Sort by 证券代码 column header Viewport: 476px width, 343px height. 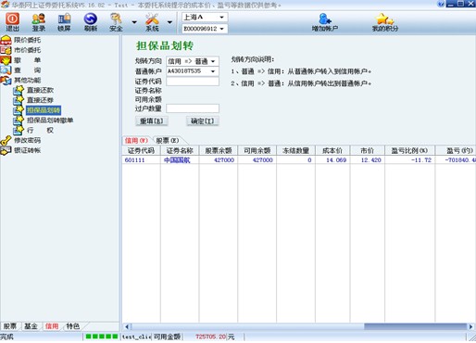click(x=141, y=150)
